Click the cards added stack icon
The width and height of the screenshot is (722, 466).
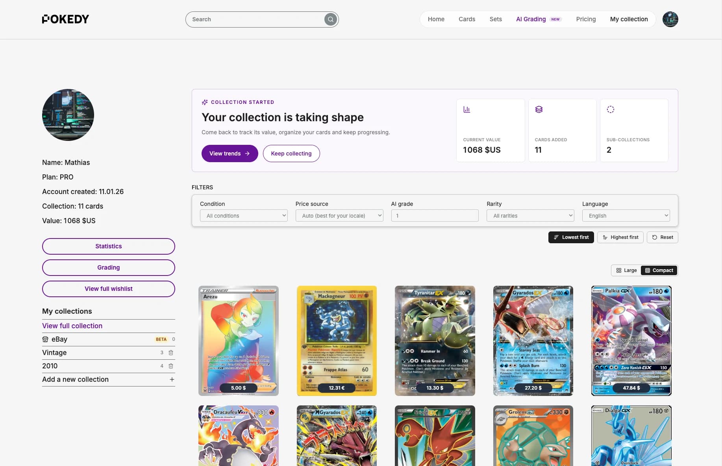click(x=539, y=109)
